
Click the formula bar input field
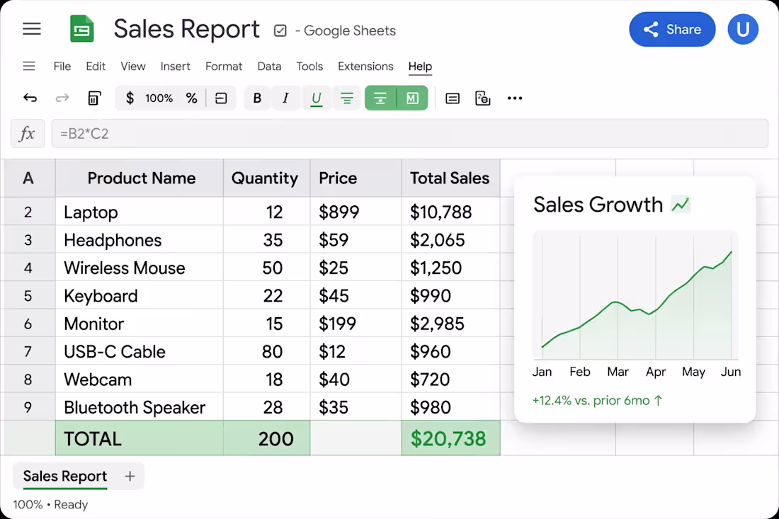pos(410,134)
